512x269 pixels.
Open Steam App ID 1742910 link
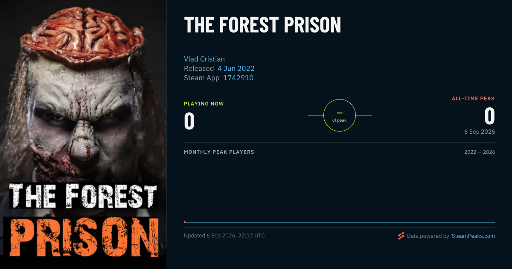tap(238, 78)
